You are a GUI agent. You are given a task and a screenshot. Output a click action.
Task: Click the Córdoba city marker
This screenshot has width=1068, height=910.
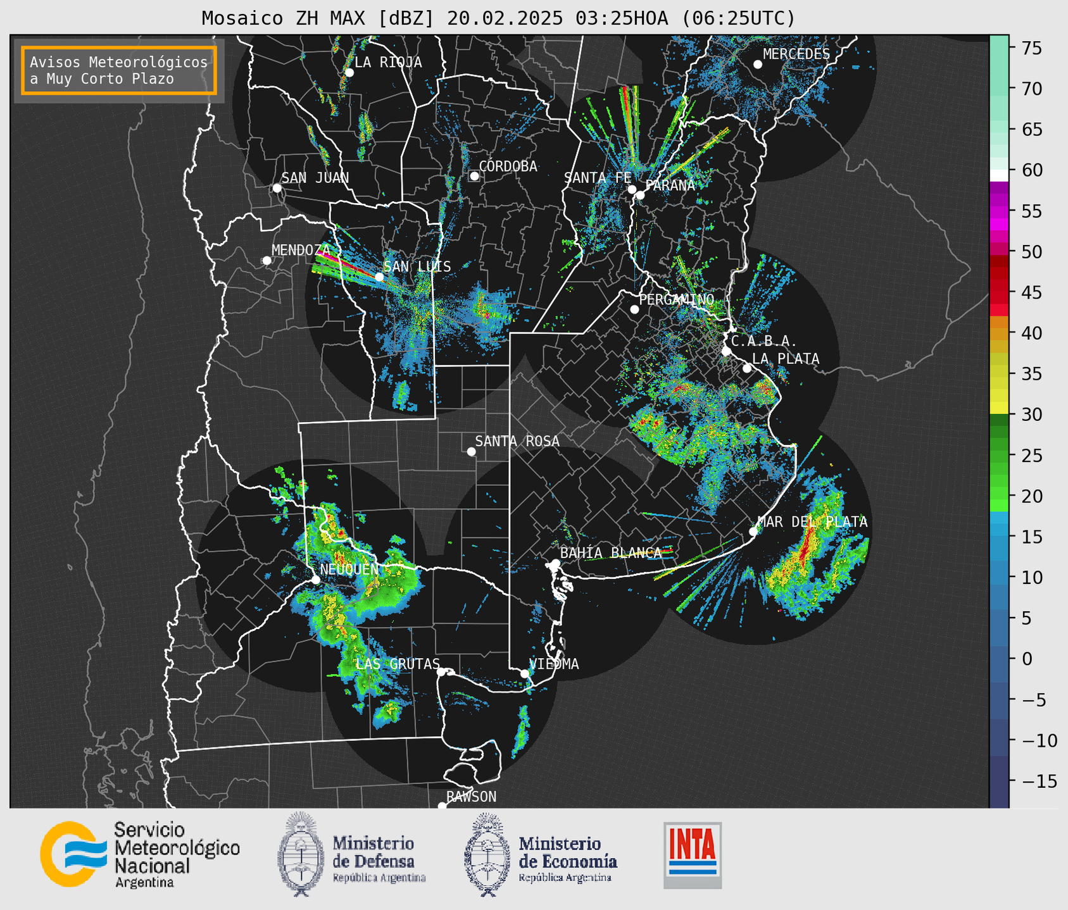click(474, 176)
